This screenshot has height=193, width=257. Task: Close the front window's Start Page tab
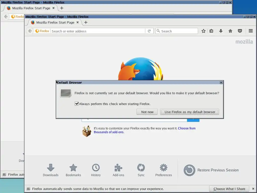(78, 22)
